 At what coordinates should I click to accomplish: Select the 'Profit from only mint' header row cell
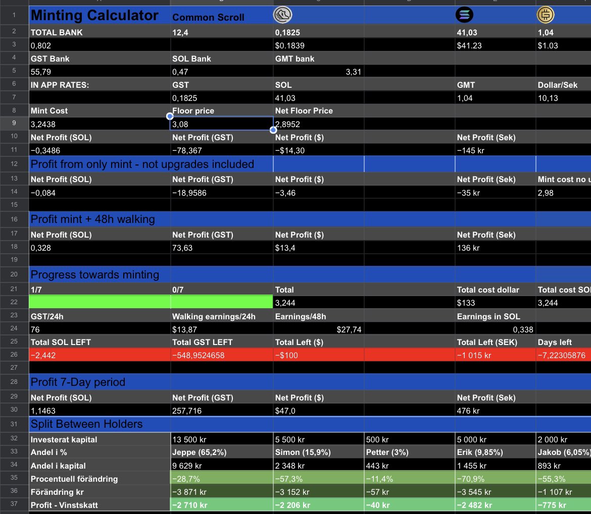(151, 164)
